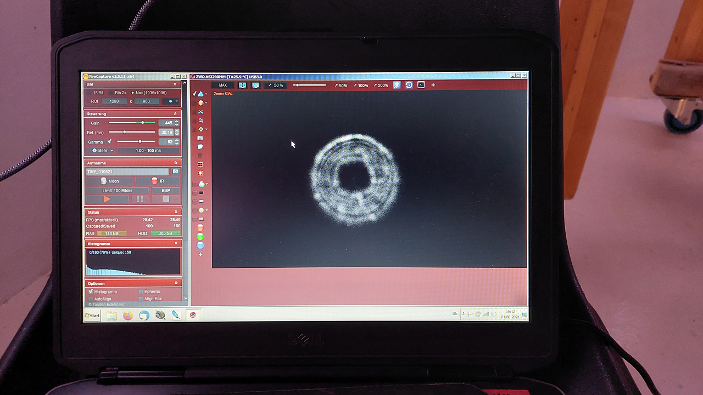
Task: Set zoom to 200%
Action: tap(381, 85)
